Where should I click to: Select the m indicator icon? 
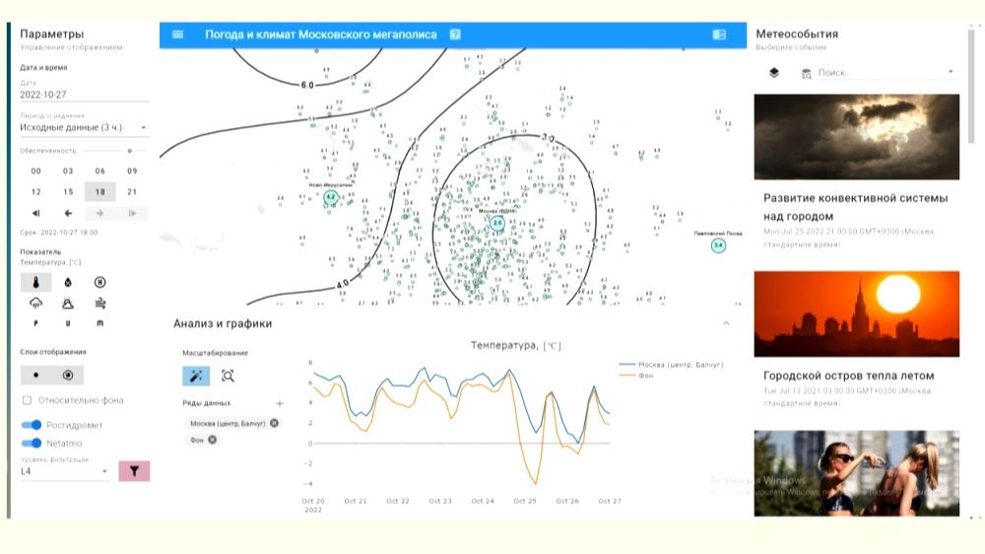click(x=99, y=323)
